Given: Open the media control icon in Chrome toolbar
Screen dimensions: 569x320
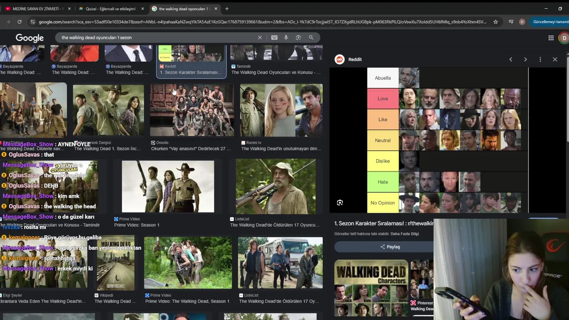Looking at the screenshot, I should coord(511,22).
